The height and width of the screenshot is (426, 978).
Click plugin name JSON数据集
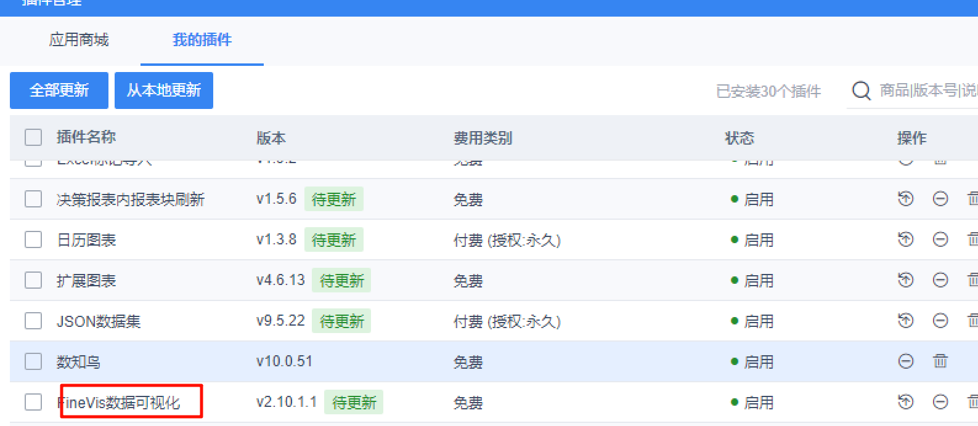pyautogui.click(x=99, y=321)
